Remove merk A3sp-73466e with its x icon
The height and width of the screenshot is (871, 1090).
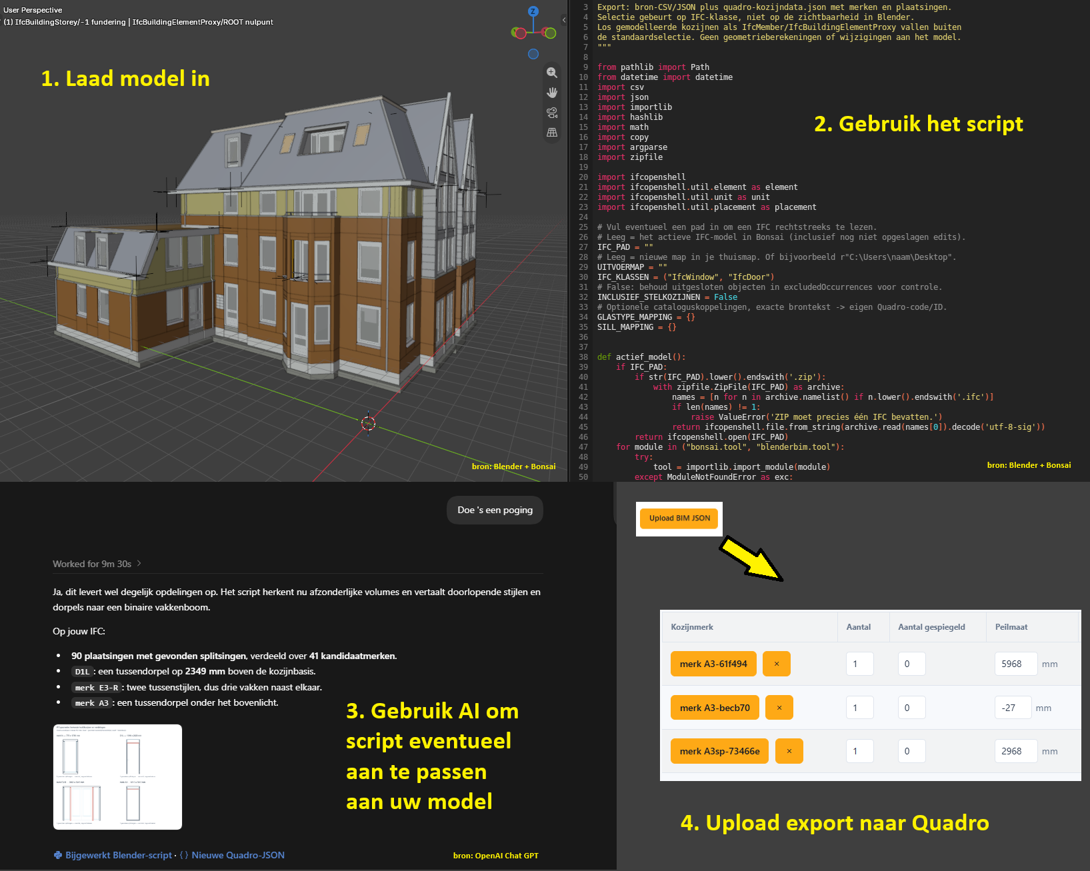[789, 751]
